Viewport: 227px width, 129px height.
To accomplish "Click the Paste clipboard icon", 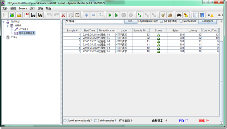I will click(78, 15).
